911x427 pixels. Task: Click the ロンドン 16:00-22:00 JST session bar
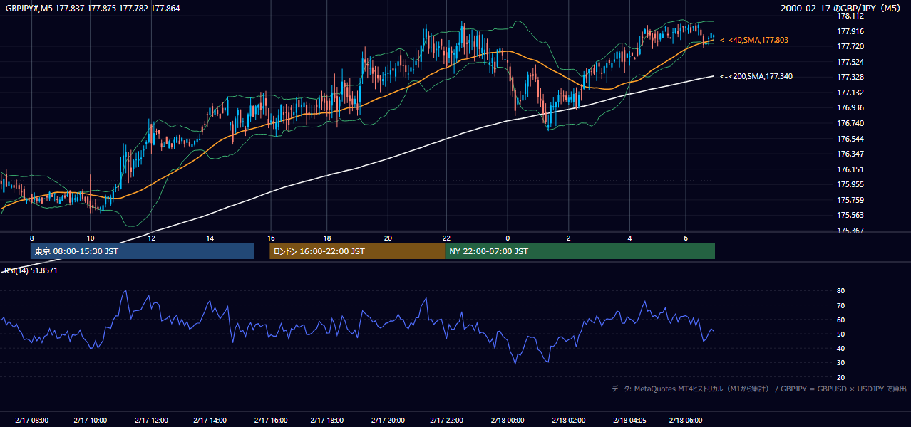[x=357, y=251]
